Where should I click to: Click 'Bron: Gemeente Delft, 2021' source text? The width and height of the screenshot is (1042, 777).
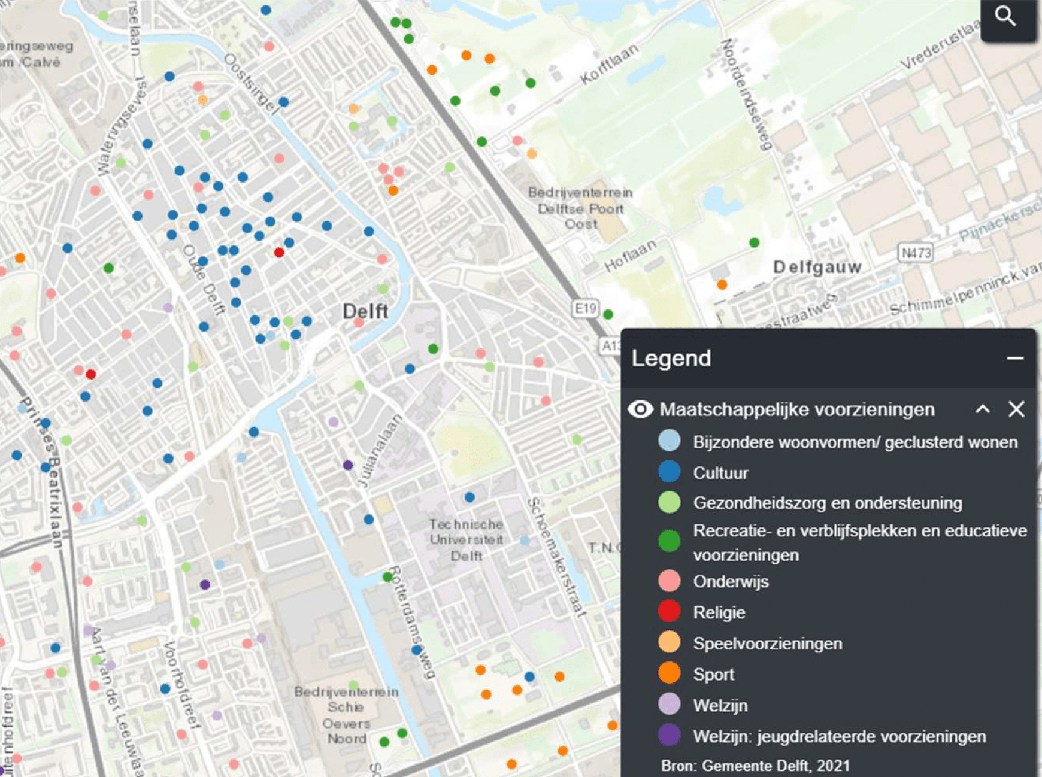755,766
